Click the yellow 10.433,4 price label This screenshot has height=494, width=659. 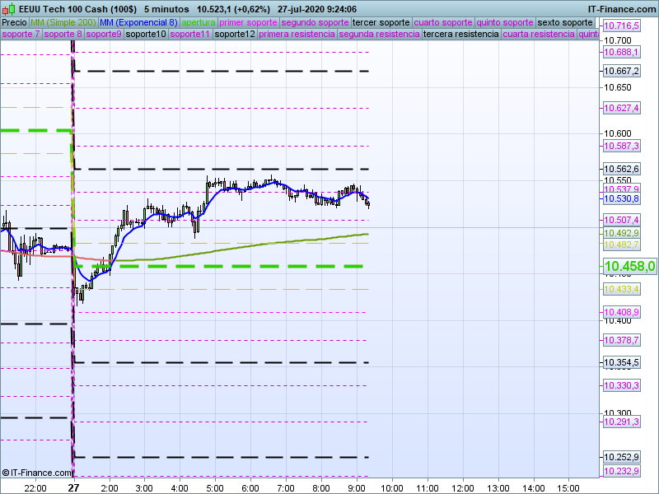[x=621, y=289]
